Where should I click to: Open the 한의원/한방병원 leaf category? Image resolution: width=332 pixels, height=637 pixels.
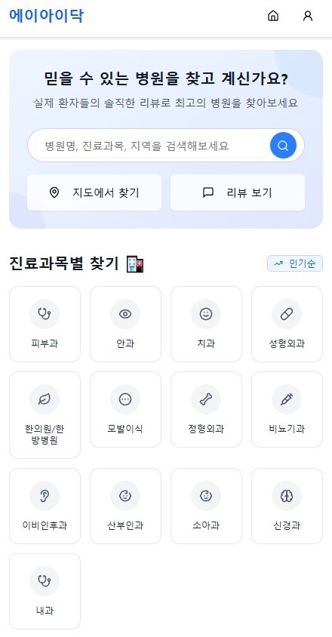pos(45,415)
